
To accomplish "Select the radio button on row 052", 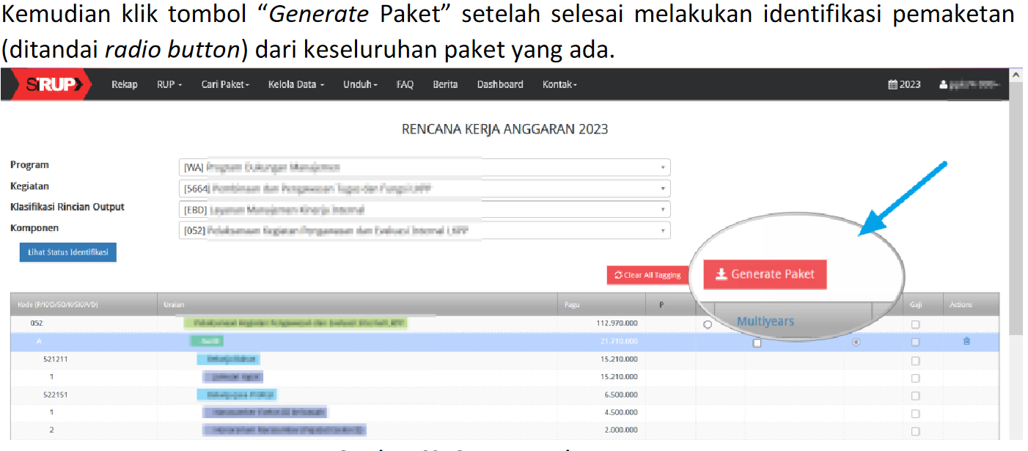I will coord(707,324).
